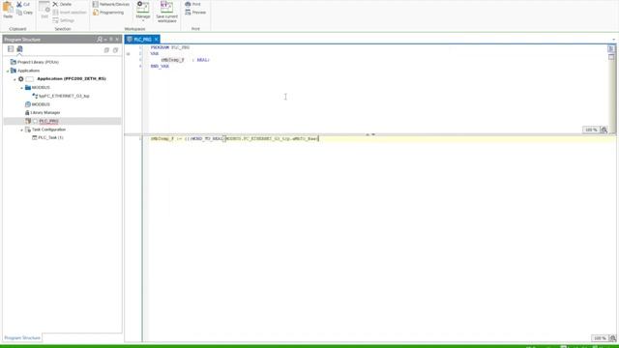
Task: Click textual declaration view icon at editor right
Action: click(x=611, y=49)
